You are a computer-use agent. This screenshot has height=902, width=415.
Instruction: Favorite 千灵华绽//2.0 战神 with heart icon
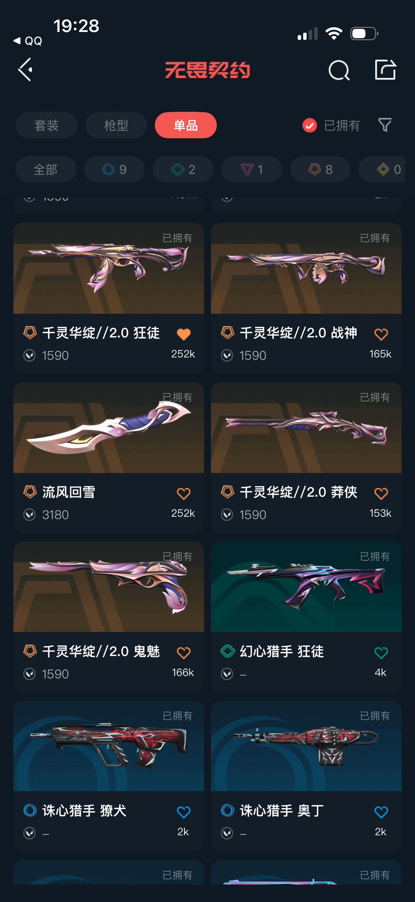[381, 334]
